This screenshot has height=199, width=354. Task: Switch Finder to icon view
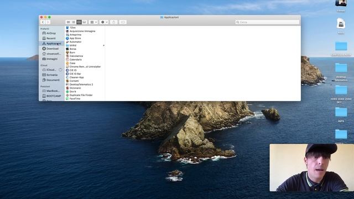coord(68,22)
